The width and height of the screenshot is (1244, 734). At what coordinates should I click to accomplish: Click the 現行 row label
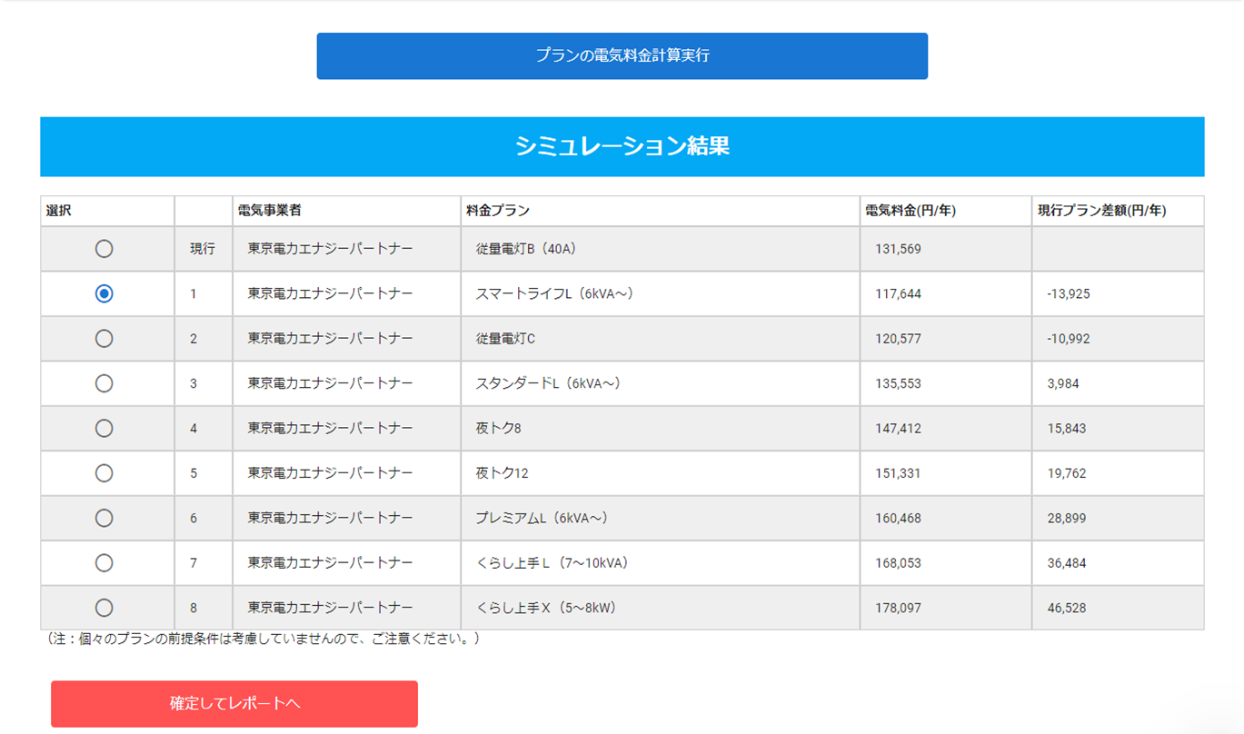pyautogui.click(x=203, y=249)
